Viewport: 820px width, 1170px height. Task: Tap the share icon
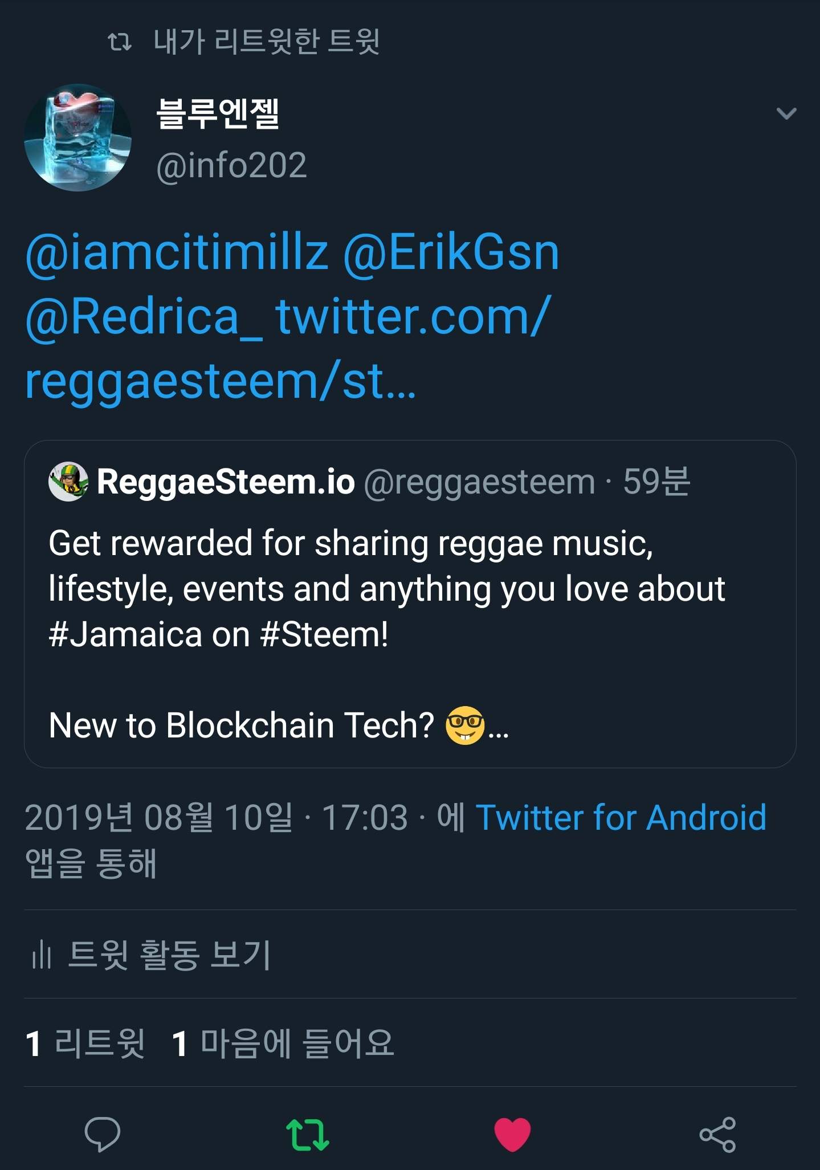[717, 1134]
